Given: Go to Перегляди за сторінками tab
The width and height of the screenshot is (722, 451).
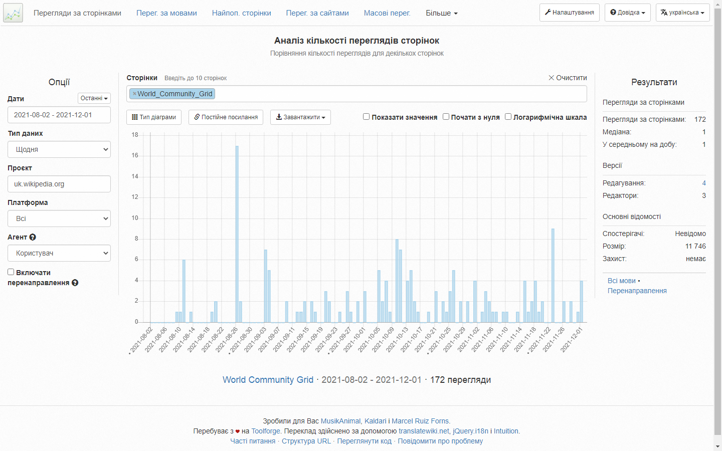Looking at the screenshot, I should point(77,13).
